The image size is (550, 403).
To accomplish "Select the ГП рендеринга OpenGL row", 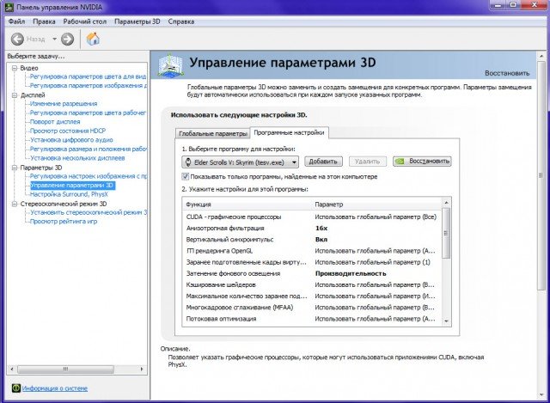I will click(311, 251).
